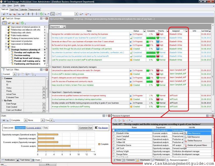Click the red delete task icon in main toolbar

(15, 14)
